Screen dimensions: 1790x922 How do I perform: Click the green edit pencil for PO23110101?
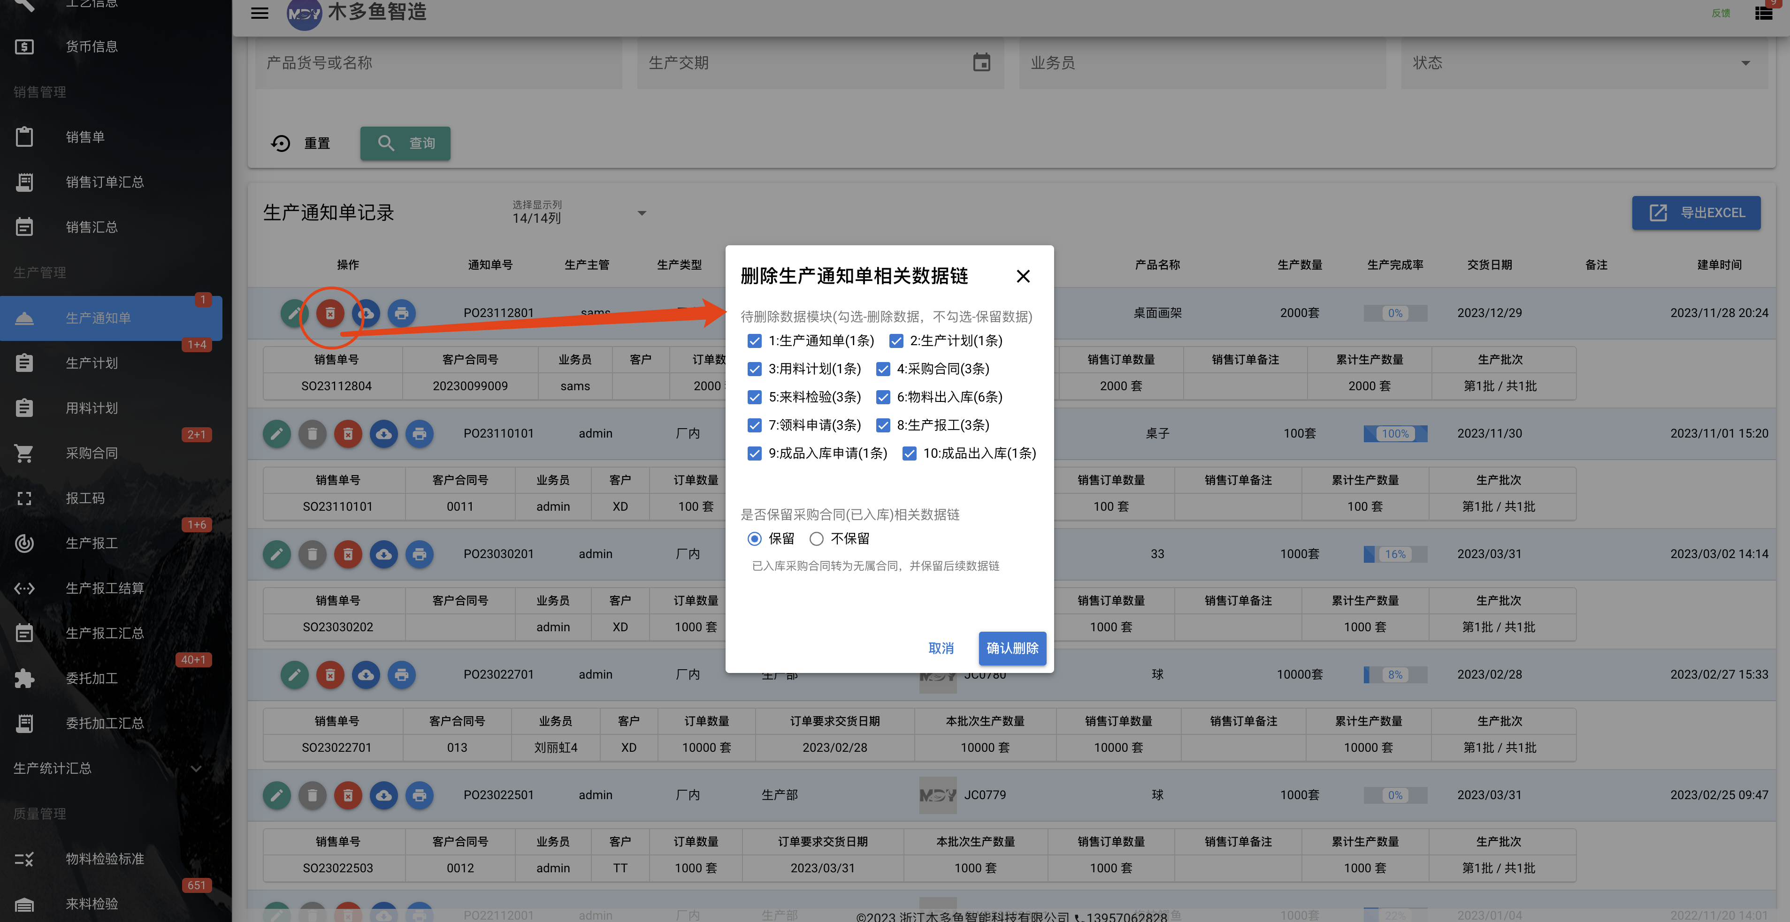click(x=276, y=434)
